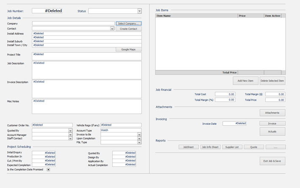300x188 pixels.
Task: Open the Status dropdown
Action: (x=139, y=11)
